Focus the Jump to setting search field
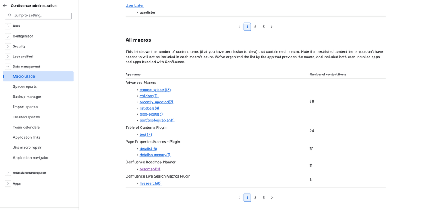This screenshot has width=421, height=210. coord(38,16)
